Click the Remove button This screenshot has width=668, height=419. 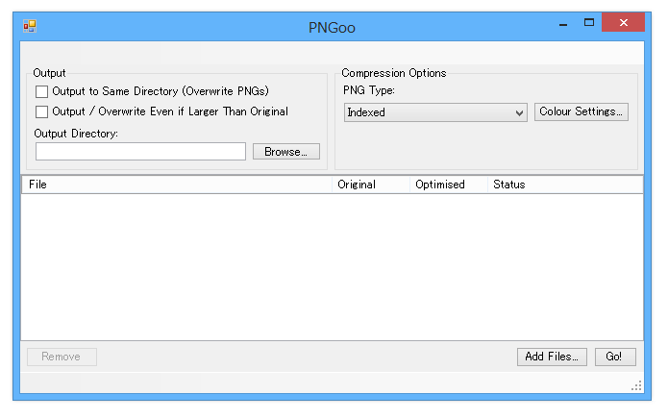(62, 357)
